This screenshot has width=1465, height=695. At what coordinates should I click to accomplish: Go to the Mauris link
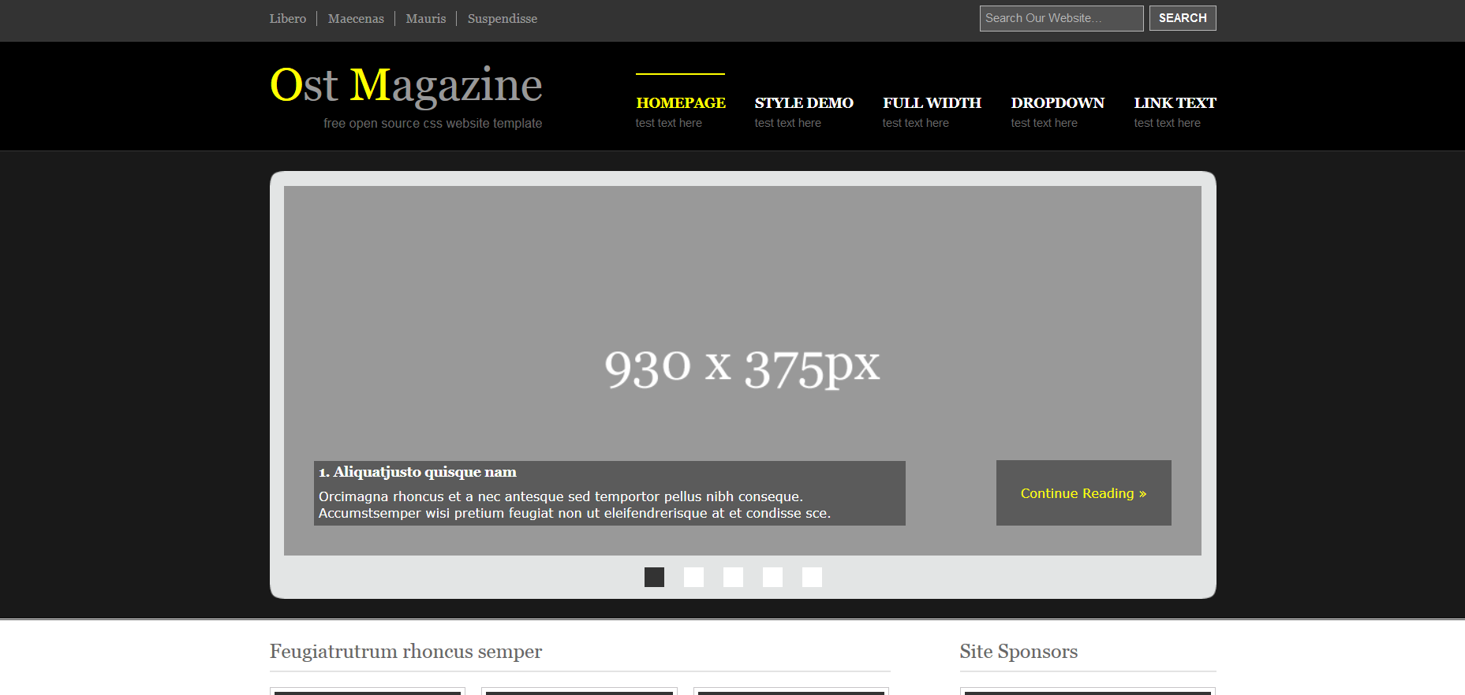(x=425, y=19)
